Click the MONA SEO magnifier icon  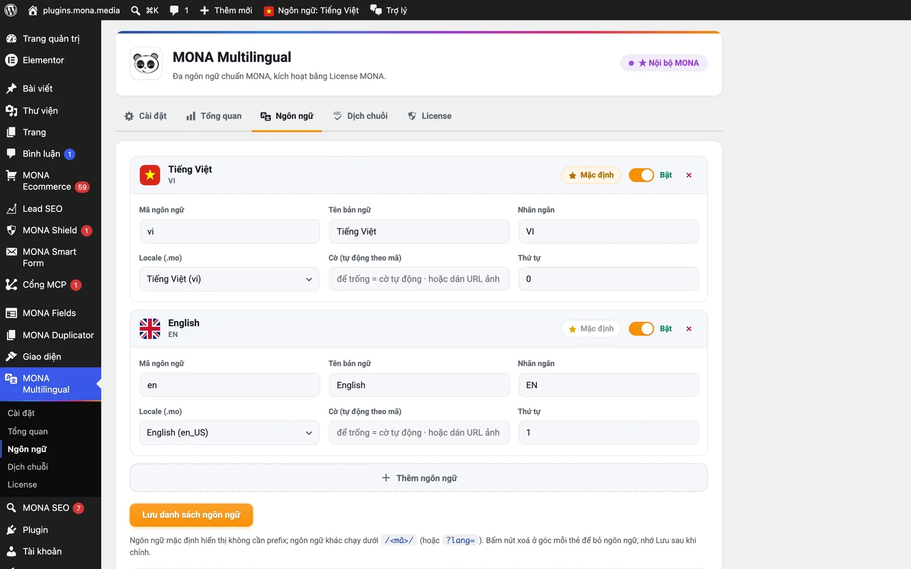(11, 508)
